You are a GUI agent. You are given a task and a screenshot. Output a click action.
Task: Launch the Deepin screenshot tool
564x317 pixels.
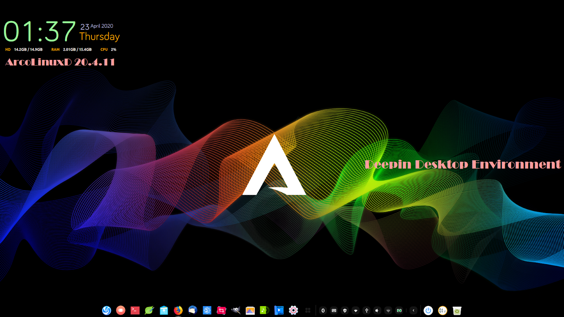[221, 310]
